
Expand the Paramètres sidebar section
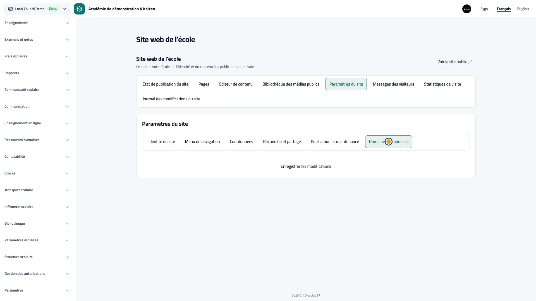tap(37, 290)
